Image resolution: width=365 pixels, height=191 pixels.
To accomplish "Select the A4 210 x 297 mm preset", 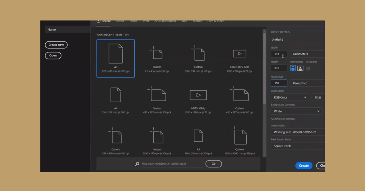I will click(x=116, y=100).
